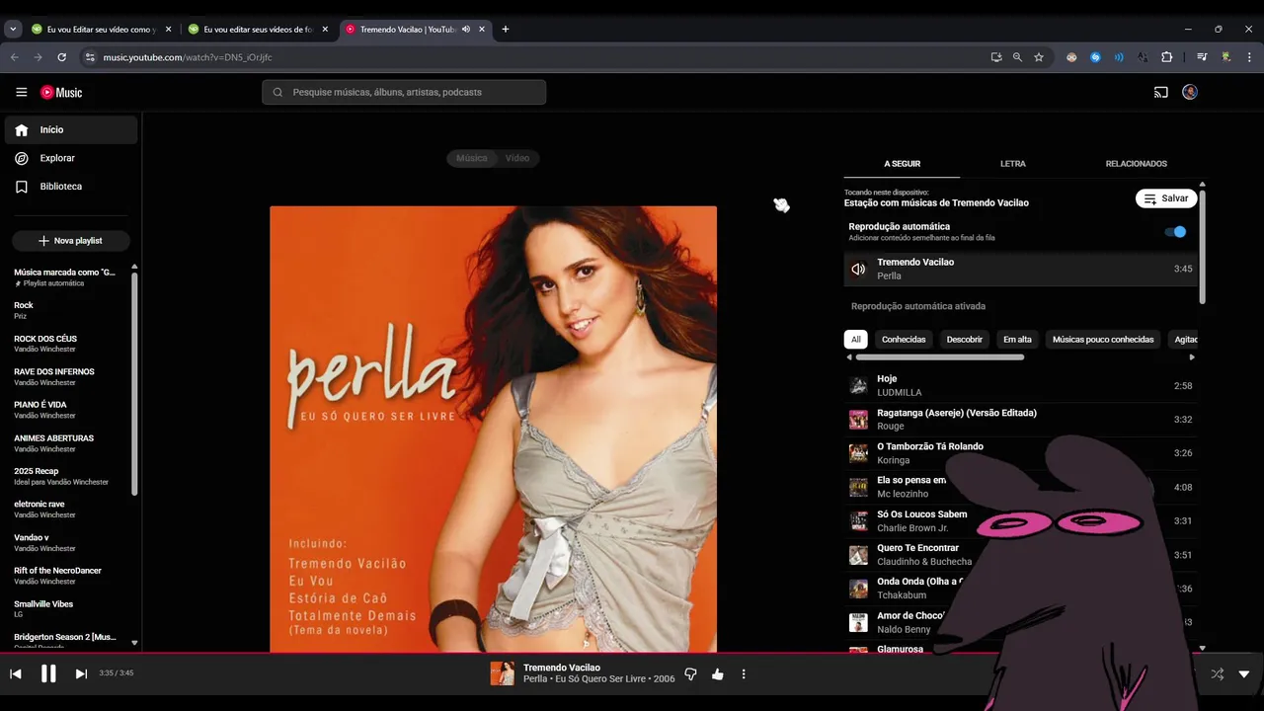Select the Descobrir filter chip
The image size is (1264, 711).
(965, 339)
